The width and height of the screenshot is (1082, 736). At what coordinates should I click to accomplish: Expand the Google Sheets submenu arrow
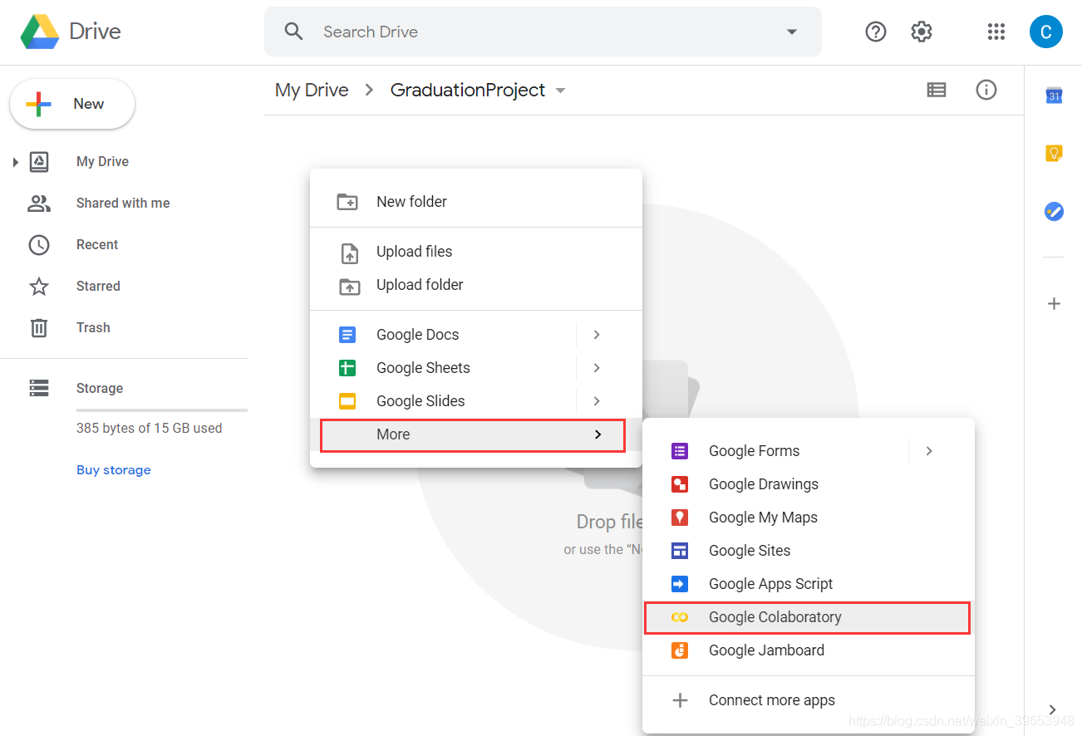[x=597, y=368]
